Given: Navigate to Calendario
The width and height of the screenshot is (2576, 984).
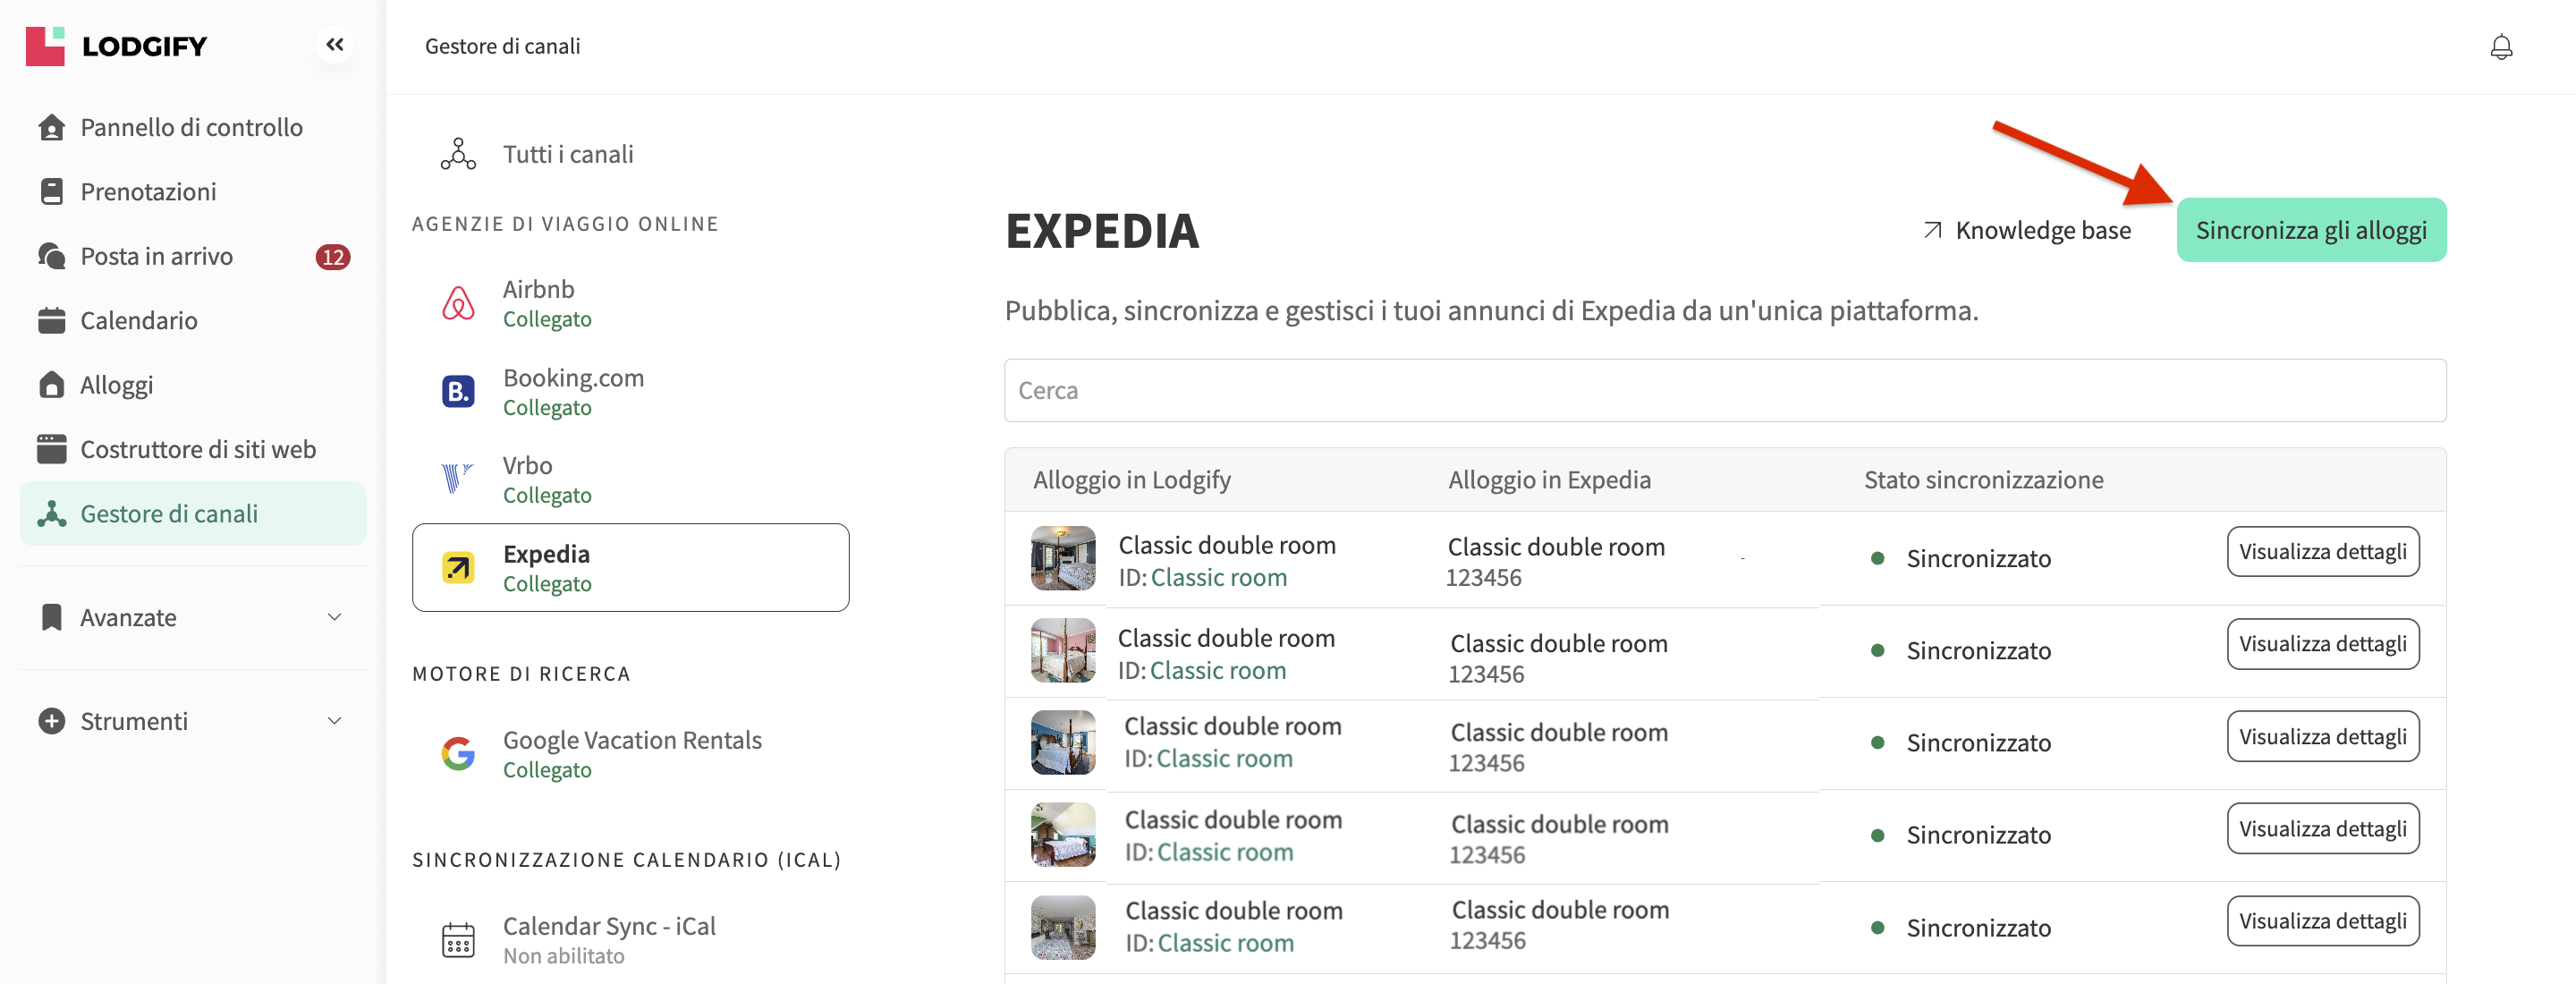Looking at the screenshot, I should point(139,321).
